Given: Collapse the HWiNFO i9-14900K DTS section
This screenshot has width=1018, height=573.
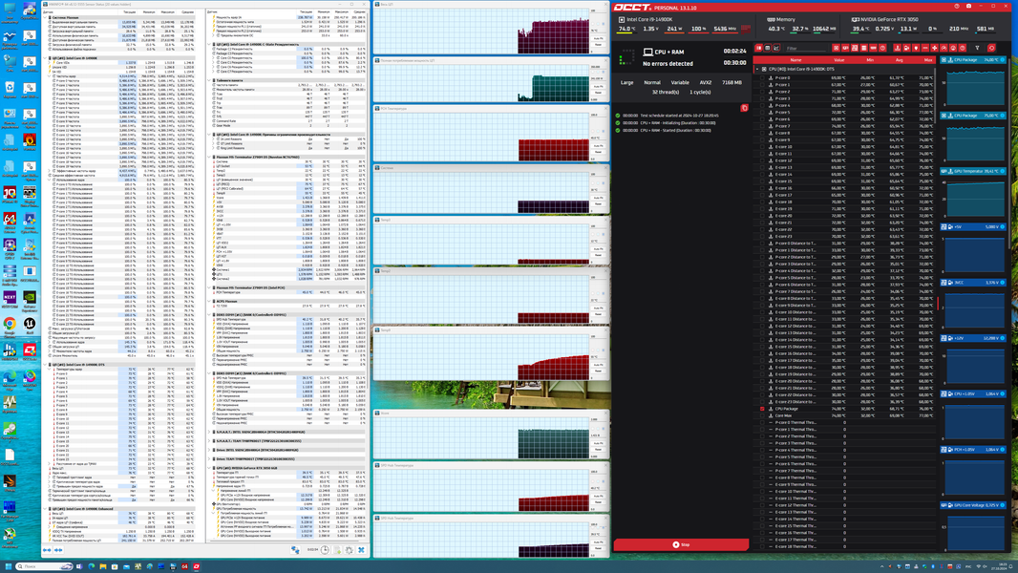Looking at the screenshot, I should [45, 365].
